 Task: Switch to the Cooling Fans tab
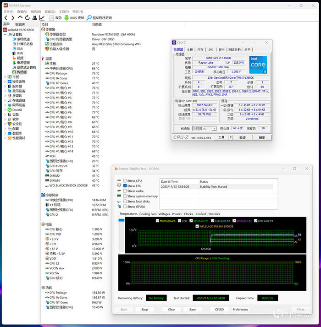click(x=148, y=214)
